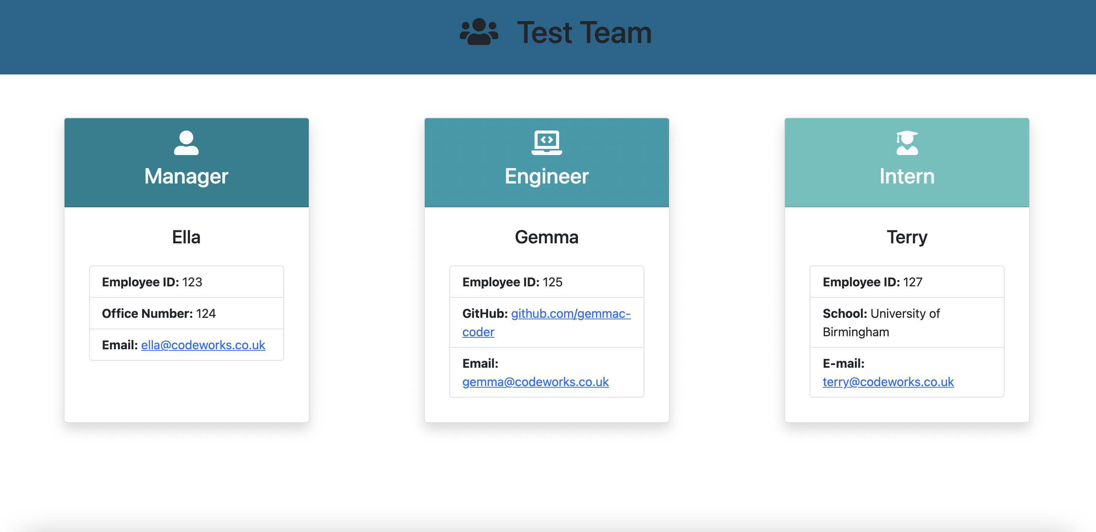This screenshot has width=1096, height=532.
Task: Click the Engineer card heading
Action: coord(546,176)
